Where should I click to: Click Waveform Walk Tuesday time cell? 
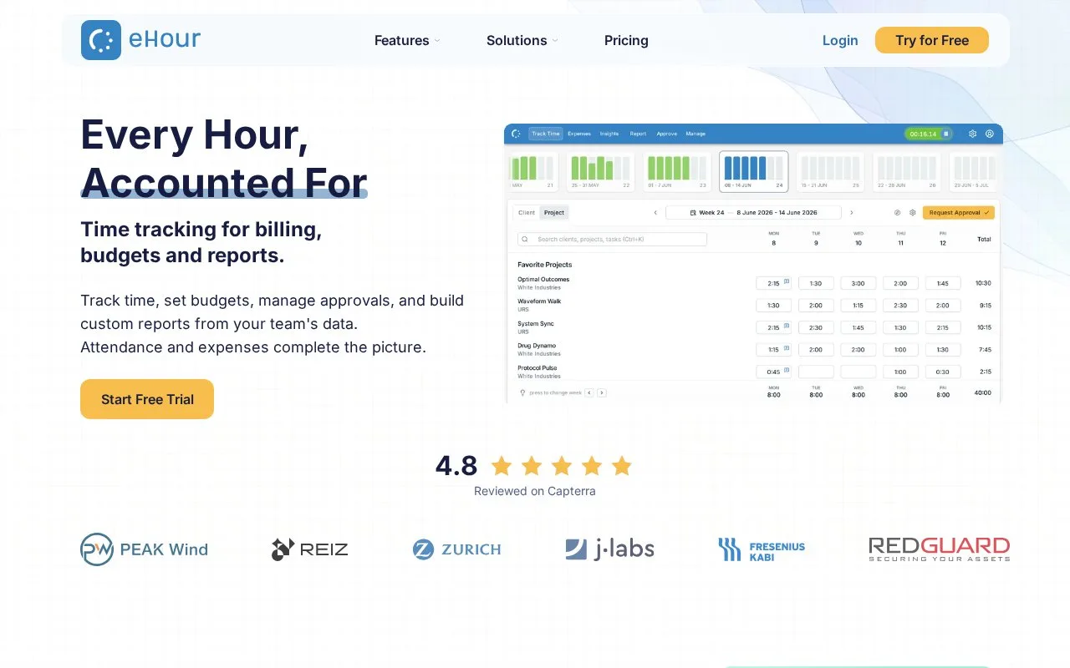[816, 306]
